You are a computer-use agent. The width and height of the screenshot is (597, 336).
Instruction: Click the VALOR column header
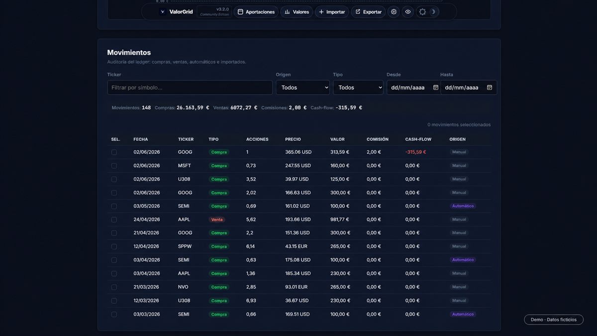pyautogui.click(x=337, y=139)
